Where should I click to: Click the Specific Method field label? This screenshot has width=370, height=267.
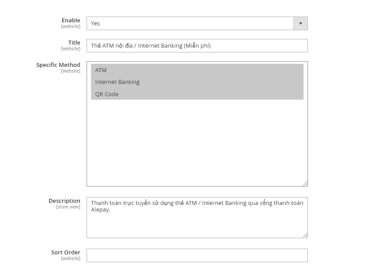(x=58, y=65)
